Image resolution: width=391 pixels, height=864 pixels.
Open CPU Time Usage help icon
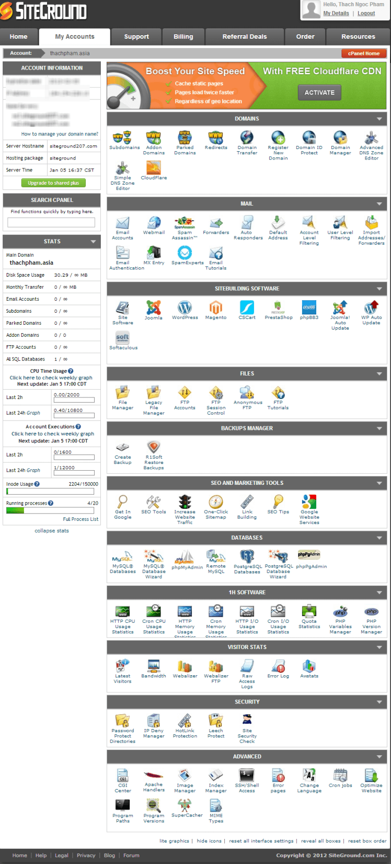click(71, 371)
